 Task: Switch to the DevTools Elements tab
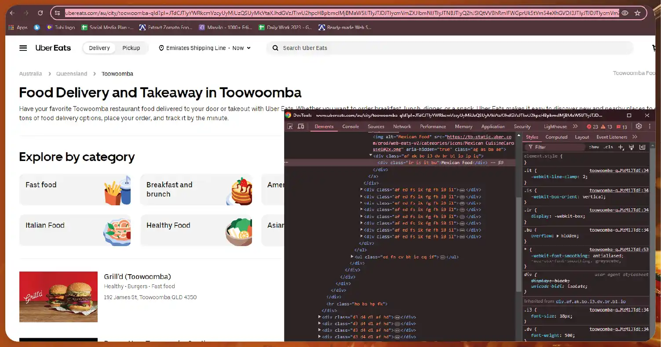point(324,126)
